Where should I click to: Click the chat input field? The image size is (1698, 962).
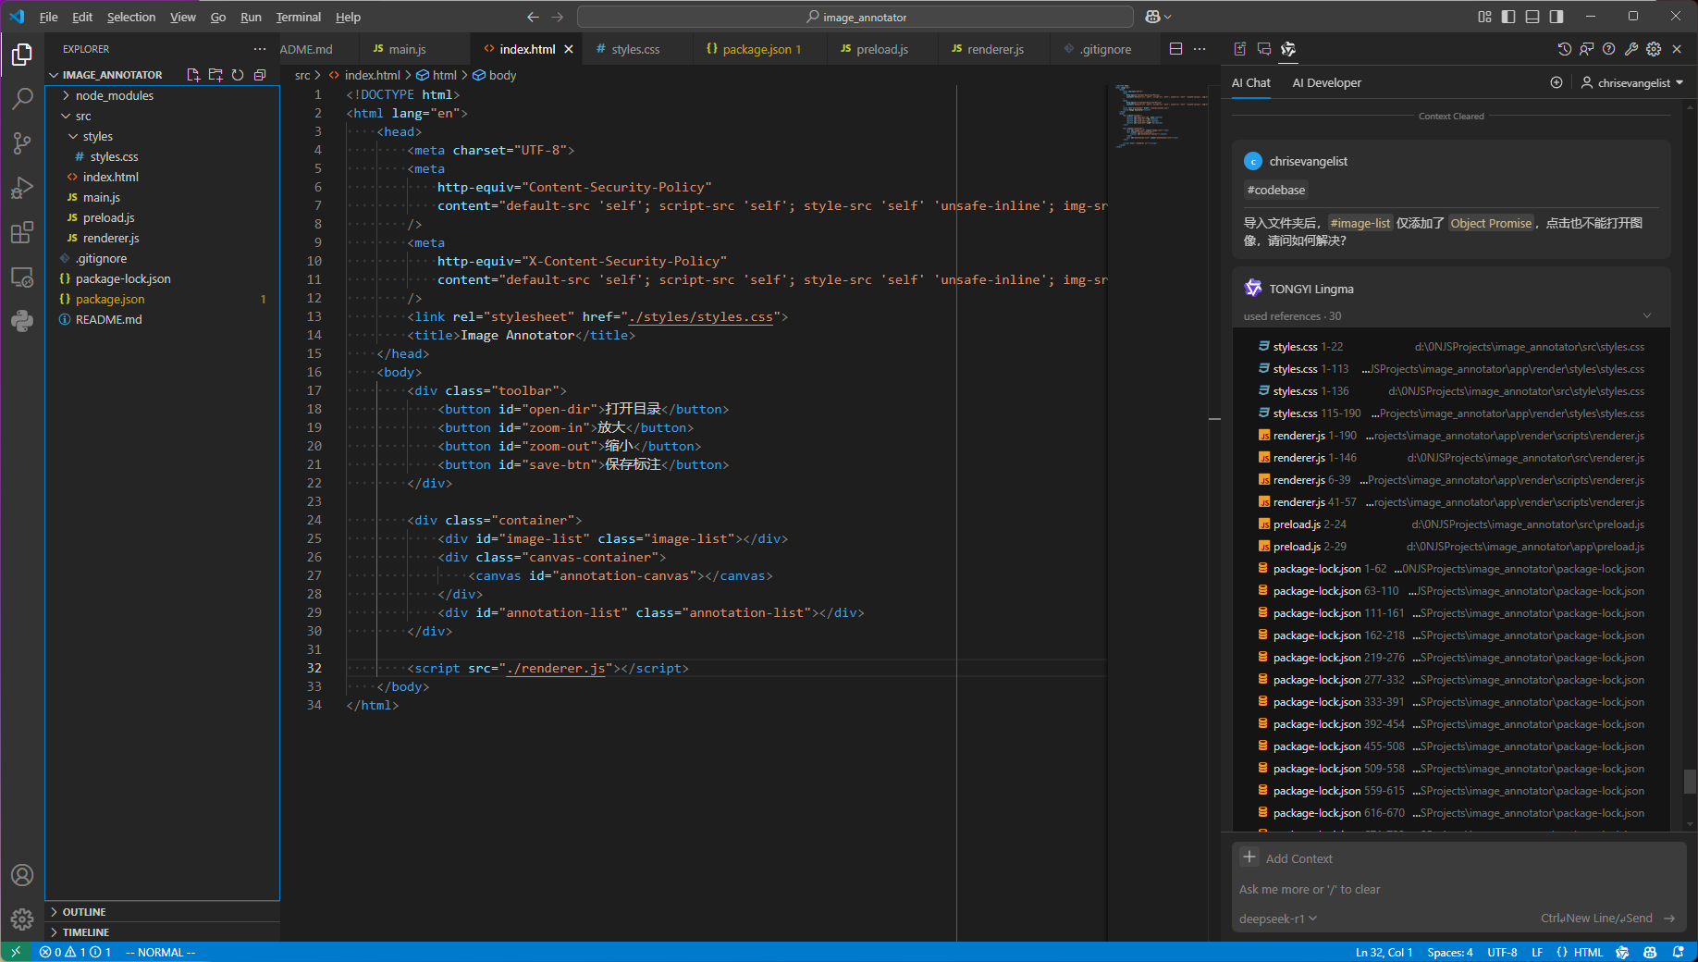pos(1458,889)
